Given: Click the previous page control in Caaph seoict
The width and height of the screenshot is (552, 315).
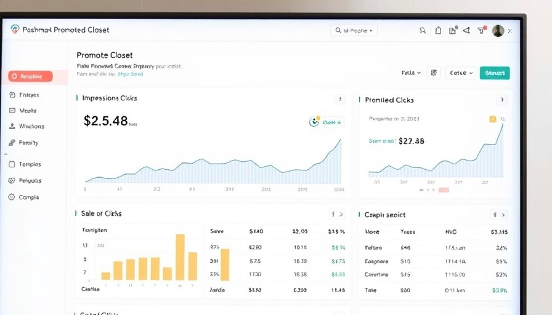Looking at the screenshot, I should click(495, 215).
